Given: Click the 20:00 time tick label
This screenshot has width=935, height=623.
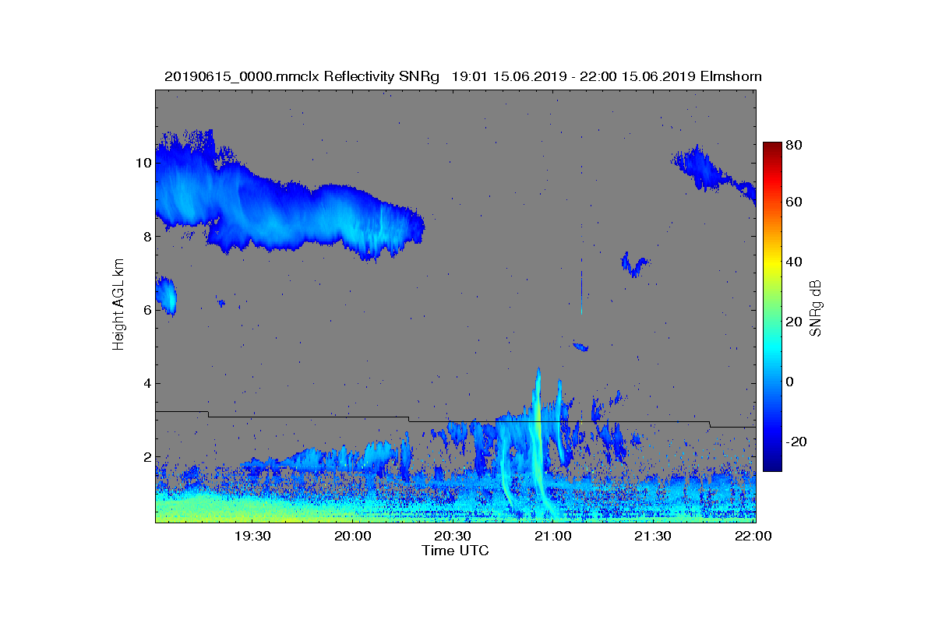Looking at the screenshot, I should pos(353,536).
